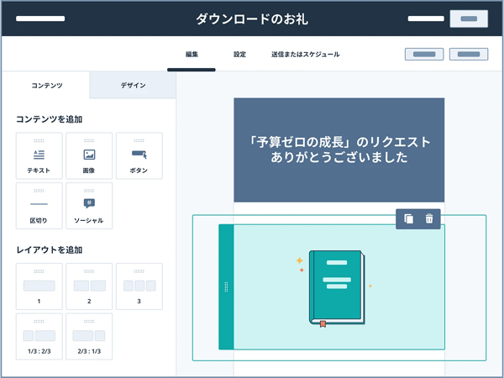Choose the 1/3 : 2/3 layout
The height and width of the screenshot is (378, 504).
coord(39,337)
